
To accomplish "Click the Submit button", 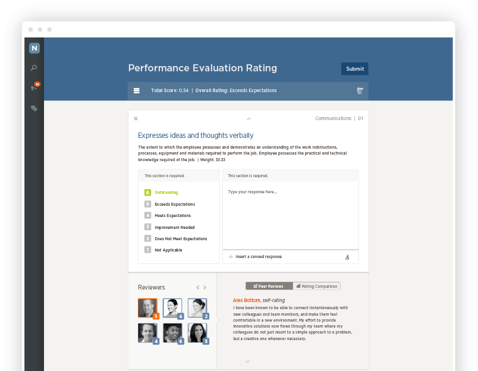I will click(x=355, y=69).
